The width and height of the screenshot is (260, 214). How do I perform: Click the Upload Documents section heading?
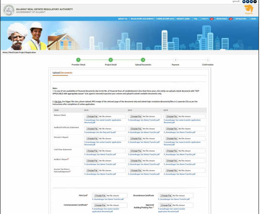point(62,73)
